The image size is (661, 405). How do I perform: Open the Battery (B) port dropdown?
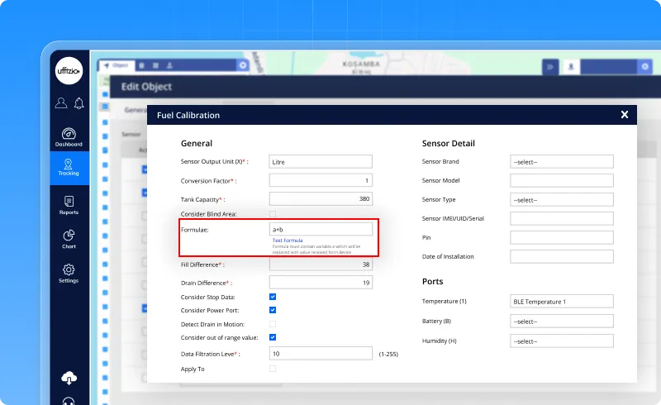click(x=561, y=322)
